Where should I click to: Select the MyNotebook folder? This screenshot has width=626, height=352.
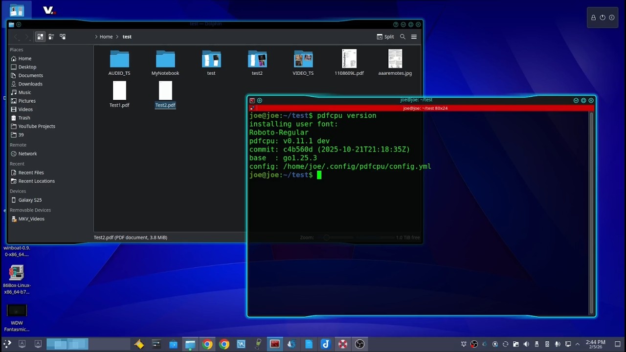coord(165,63)
